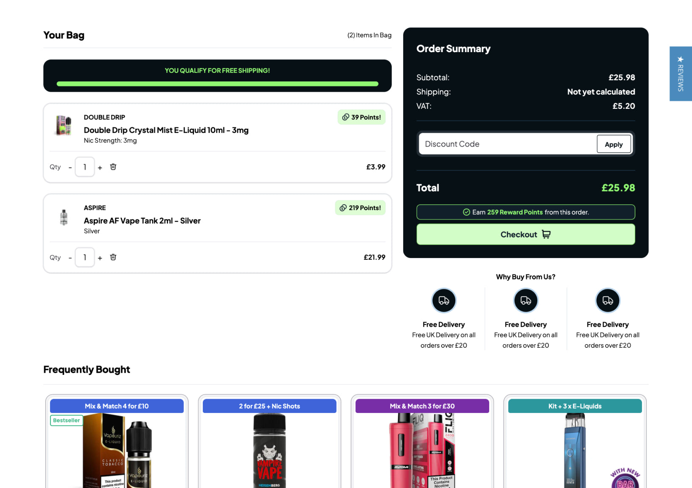Increase Double Drip quantity with plus

100,168
